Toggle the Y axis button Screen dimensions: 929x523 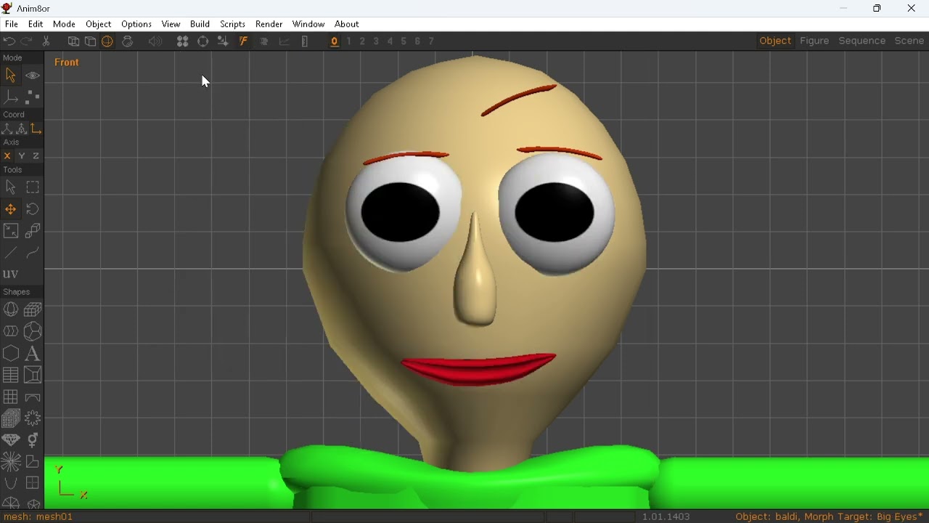22,156
